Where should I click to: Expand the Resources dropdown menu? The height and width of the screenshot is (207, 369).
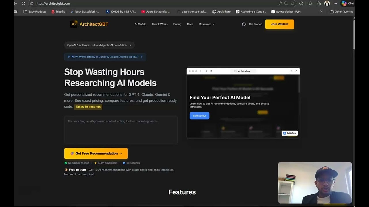coord(206,24)
